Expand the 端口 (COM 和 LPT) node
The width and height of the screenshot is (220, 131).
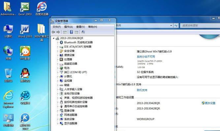pos(57,72)
